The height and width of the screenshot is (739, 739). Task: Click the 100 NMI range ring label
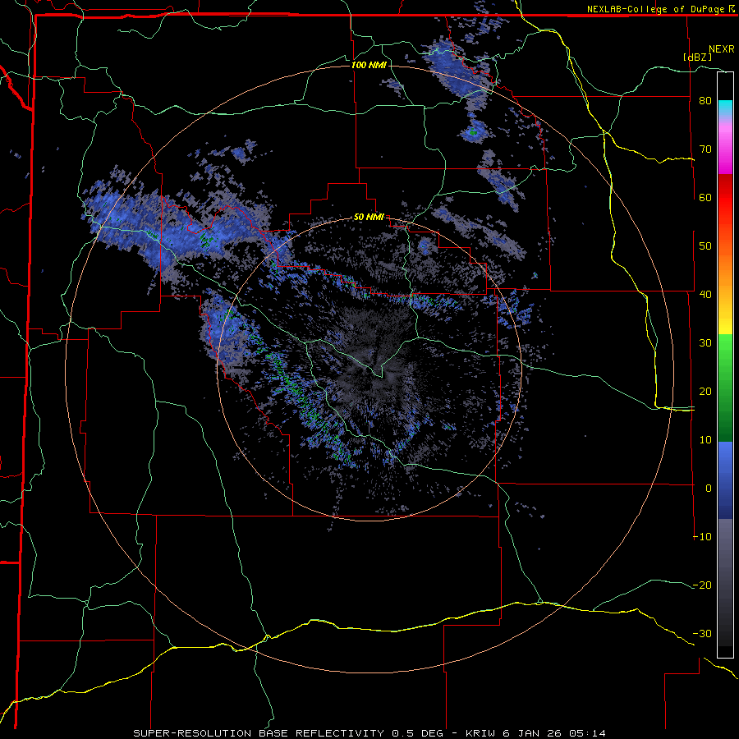coord(368,65)
